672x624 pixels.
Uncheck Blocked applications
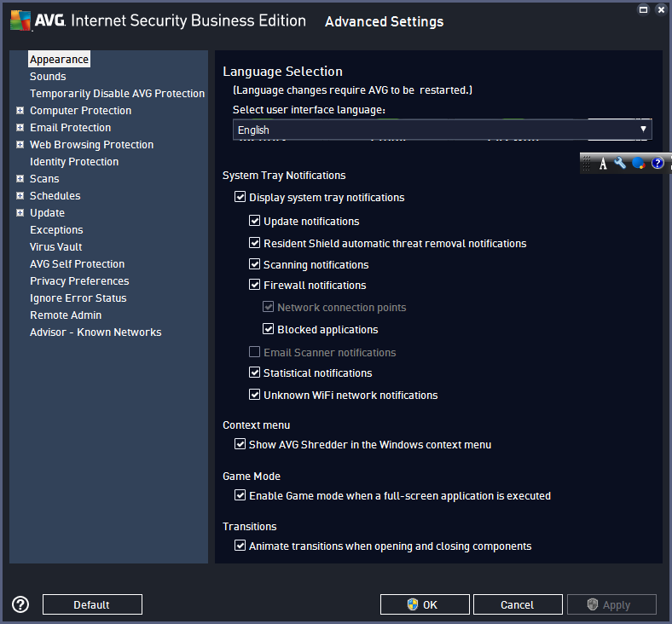tap(269, 329)
